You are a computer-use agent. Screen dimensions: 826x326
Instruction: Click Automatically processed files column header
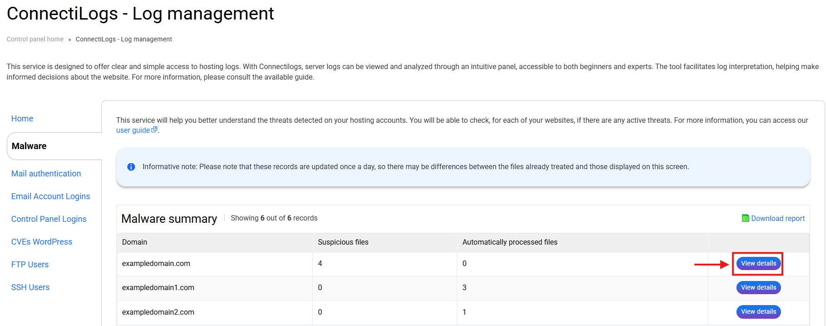(x=510, y=242)
